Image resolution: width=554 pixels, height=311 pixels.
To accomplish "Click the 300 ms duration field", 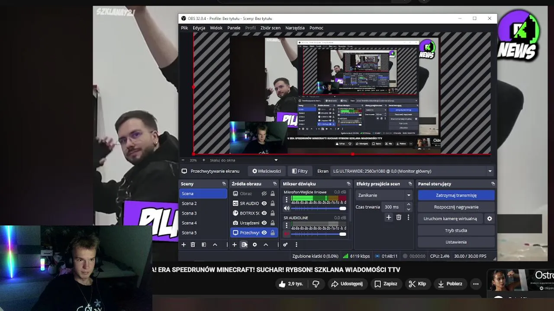I will [393, 207].
